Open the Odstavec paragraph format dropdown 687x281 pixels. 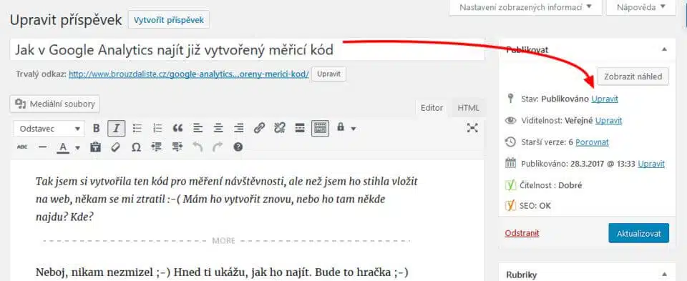(49, 129)
